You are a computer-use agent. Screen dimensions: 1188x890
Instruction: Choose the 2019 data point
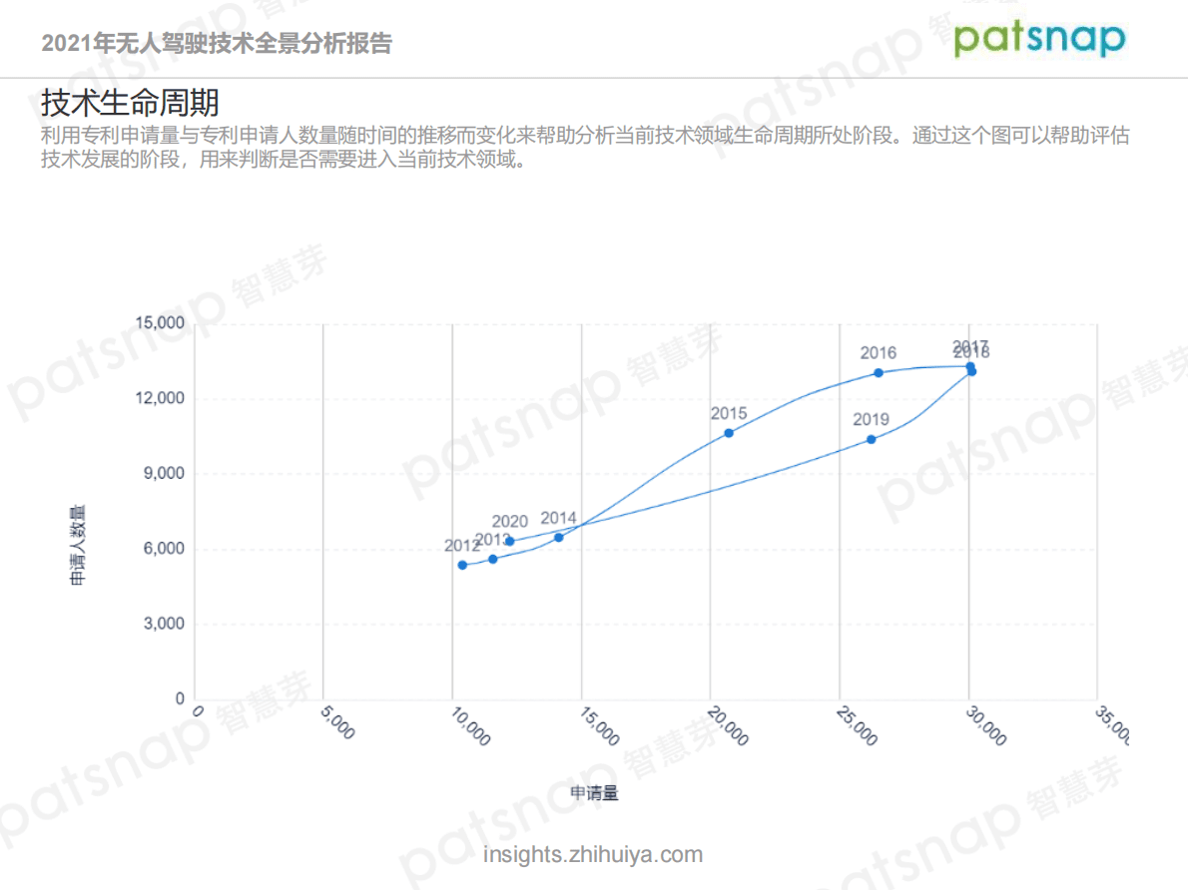click(x=872, y=439)
